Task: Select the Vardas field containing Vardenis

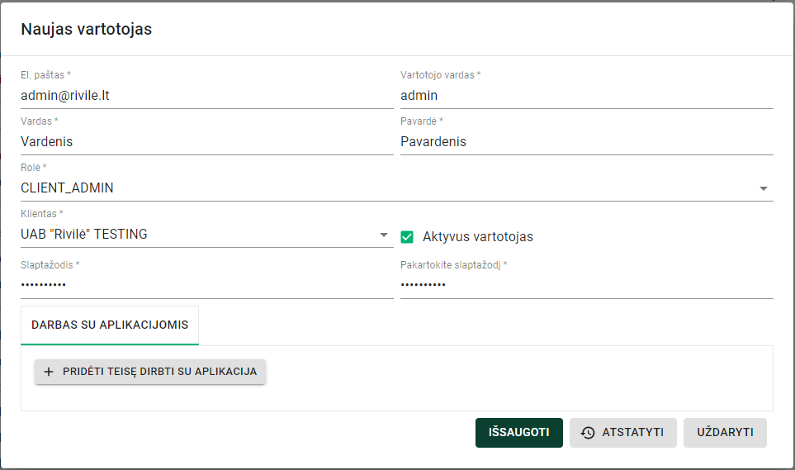Action: pos(206,141)
